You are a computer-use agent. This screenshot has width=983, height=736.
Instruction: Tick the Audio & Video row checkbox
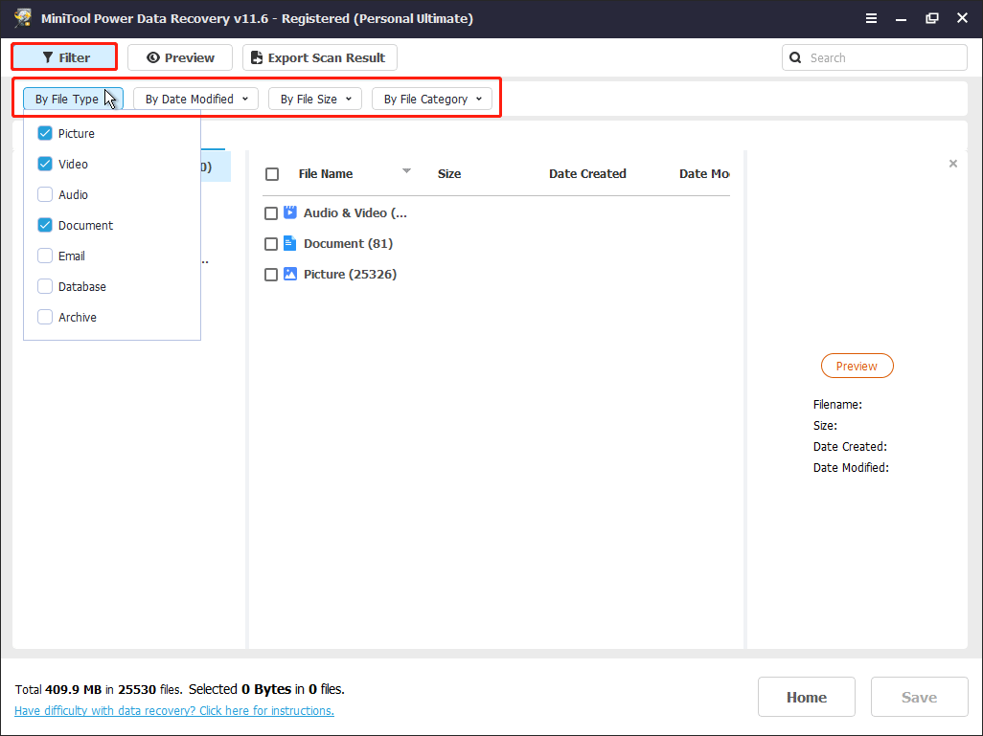point(271,213)
